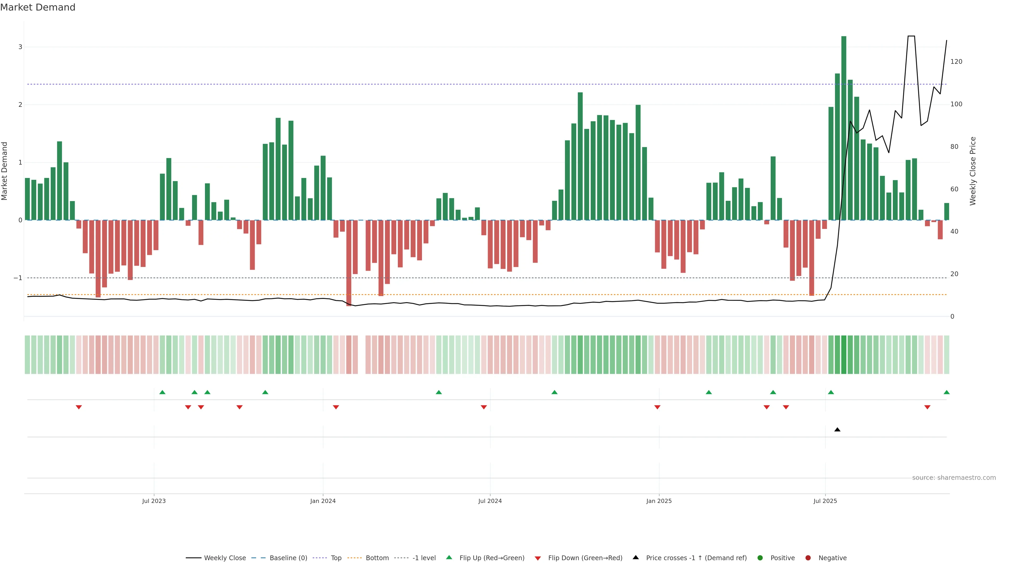The image size is (1009, 567).
Task: Click the black price-cross marker near Jul 2025
Action: [x=837, y=430]
